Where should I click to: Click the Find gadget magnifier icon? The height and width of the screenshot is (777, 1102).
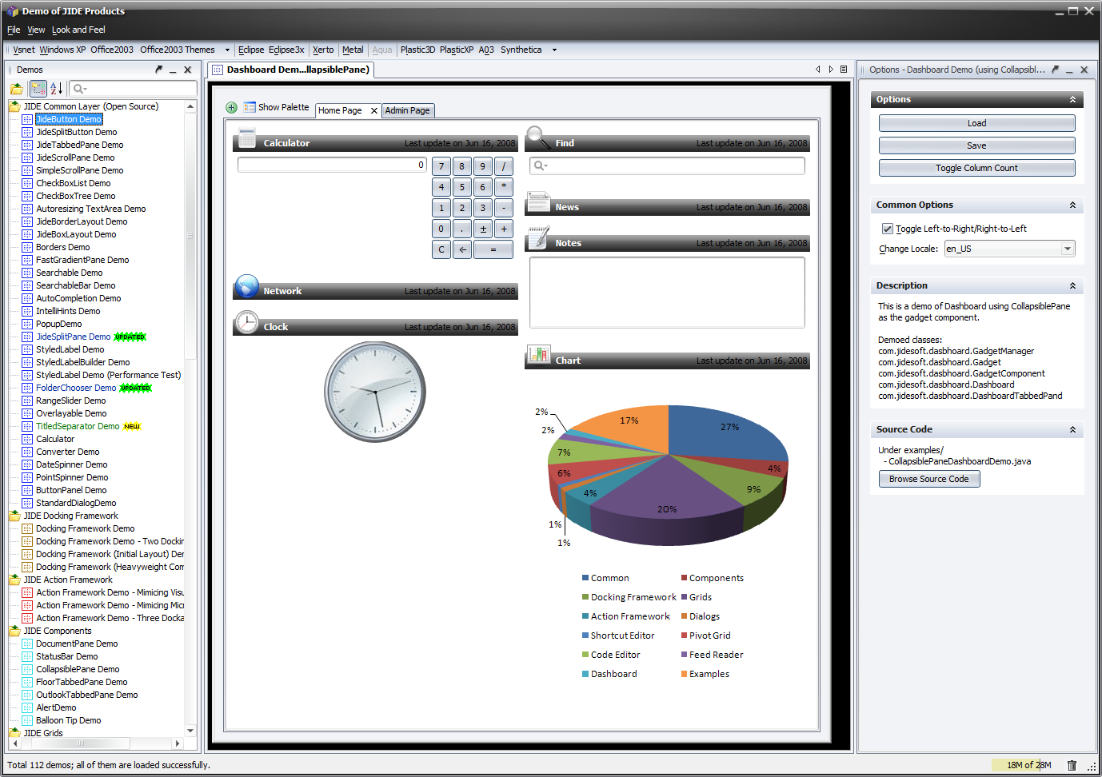pos(537,137)
